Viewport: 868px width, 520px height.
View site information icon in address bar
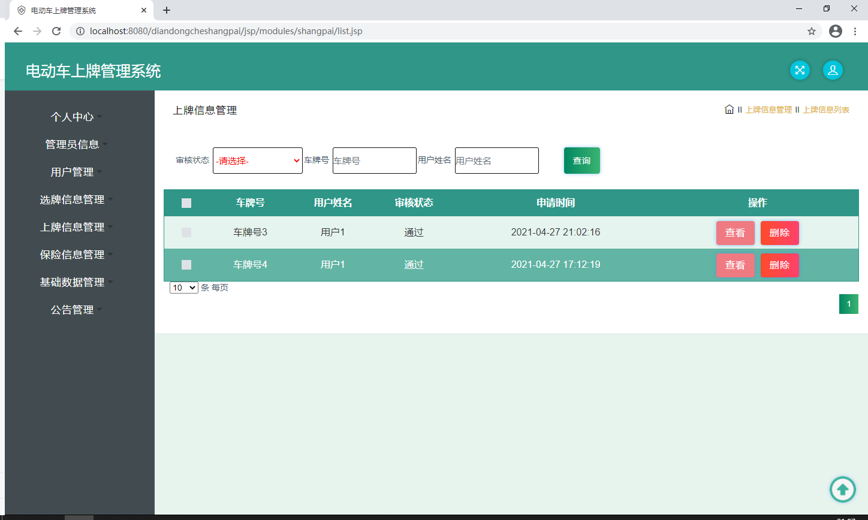80,31
